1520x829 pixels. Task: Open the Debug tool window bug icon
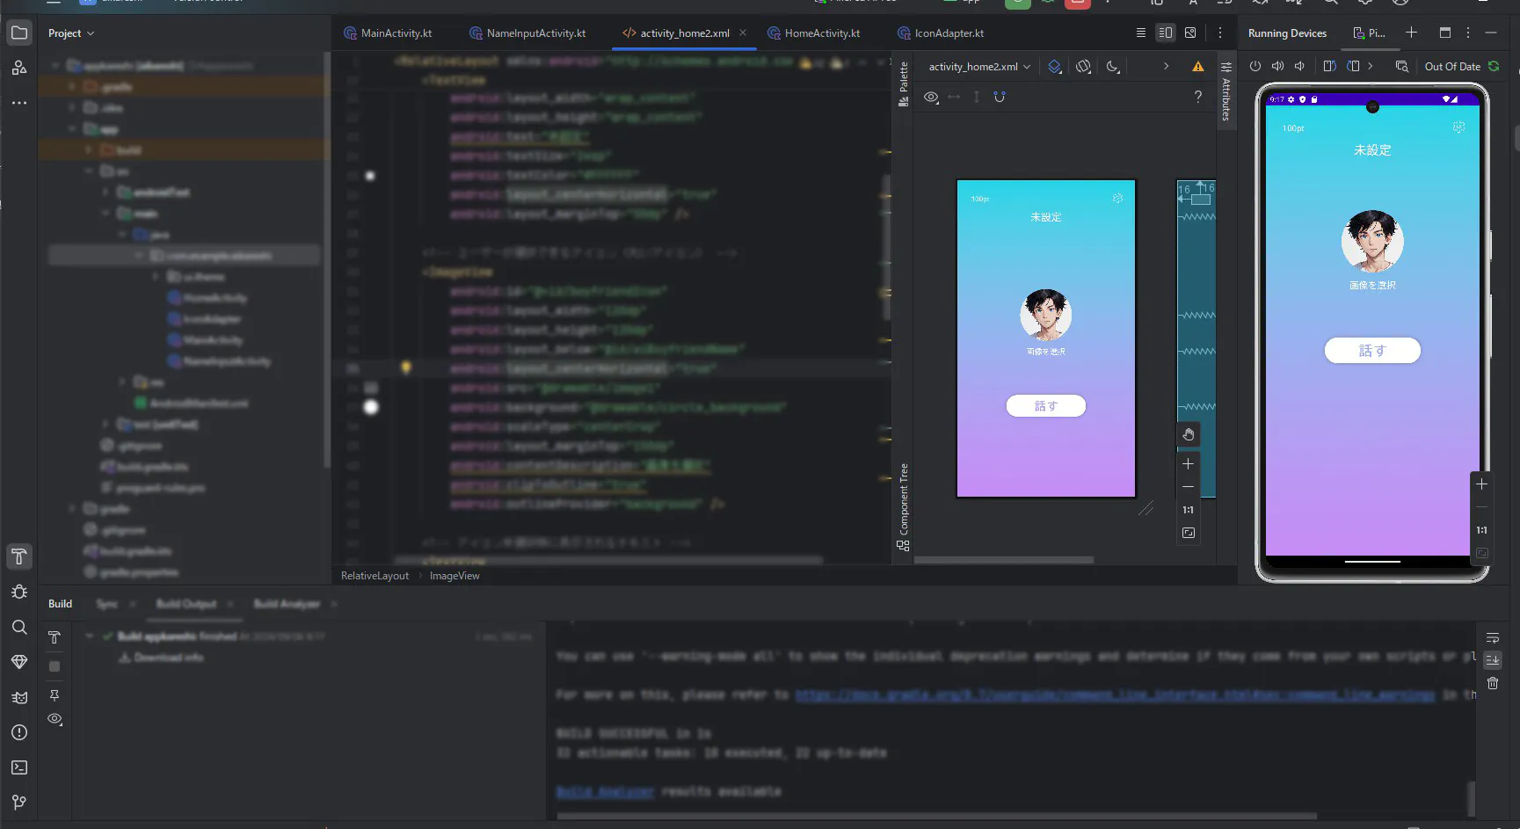coord(18,592)
